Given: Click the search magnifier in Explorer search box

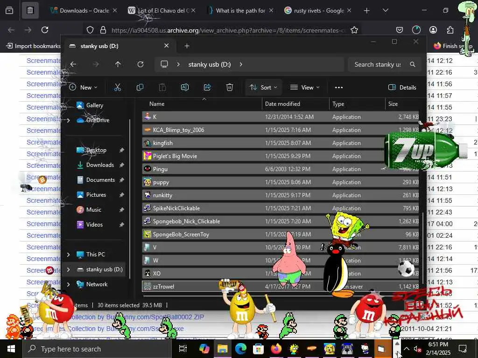Looking at the screenshot, I should click(413, 64).
